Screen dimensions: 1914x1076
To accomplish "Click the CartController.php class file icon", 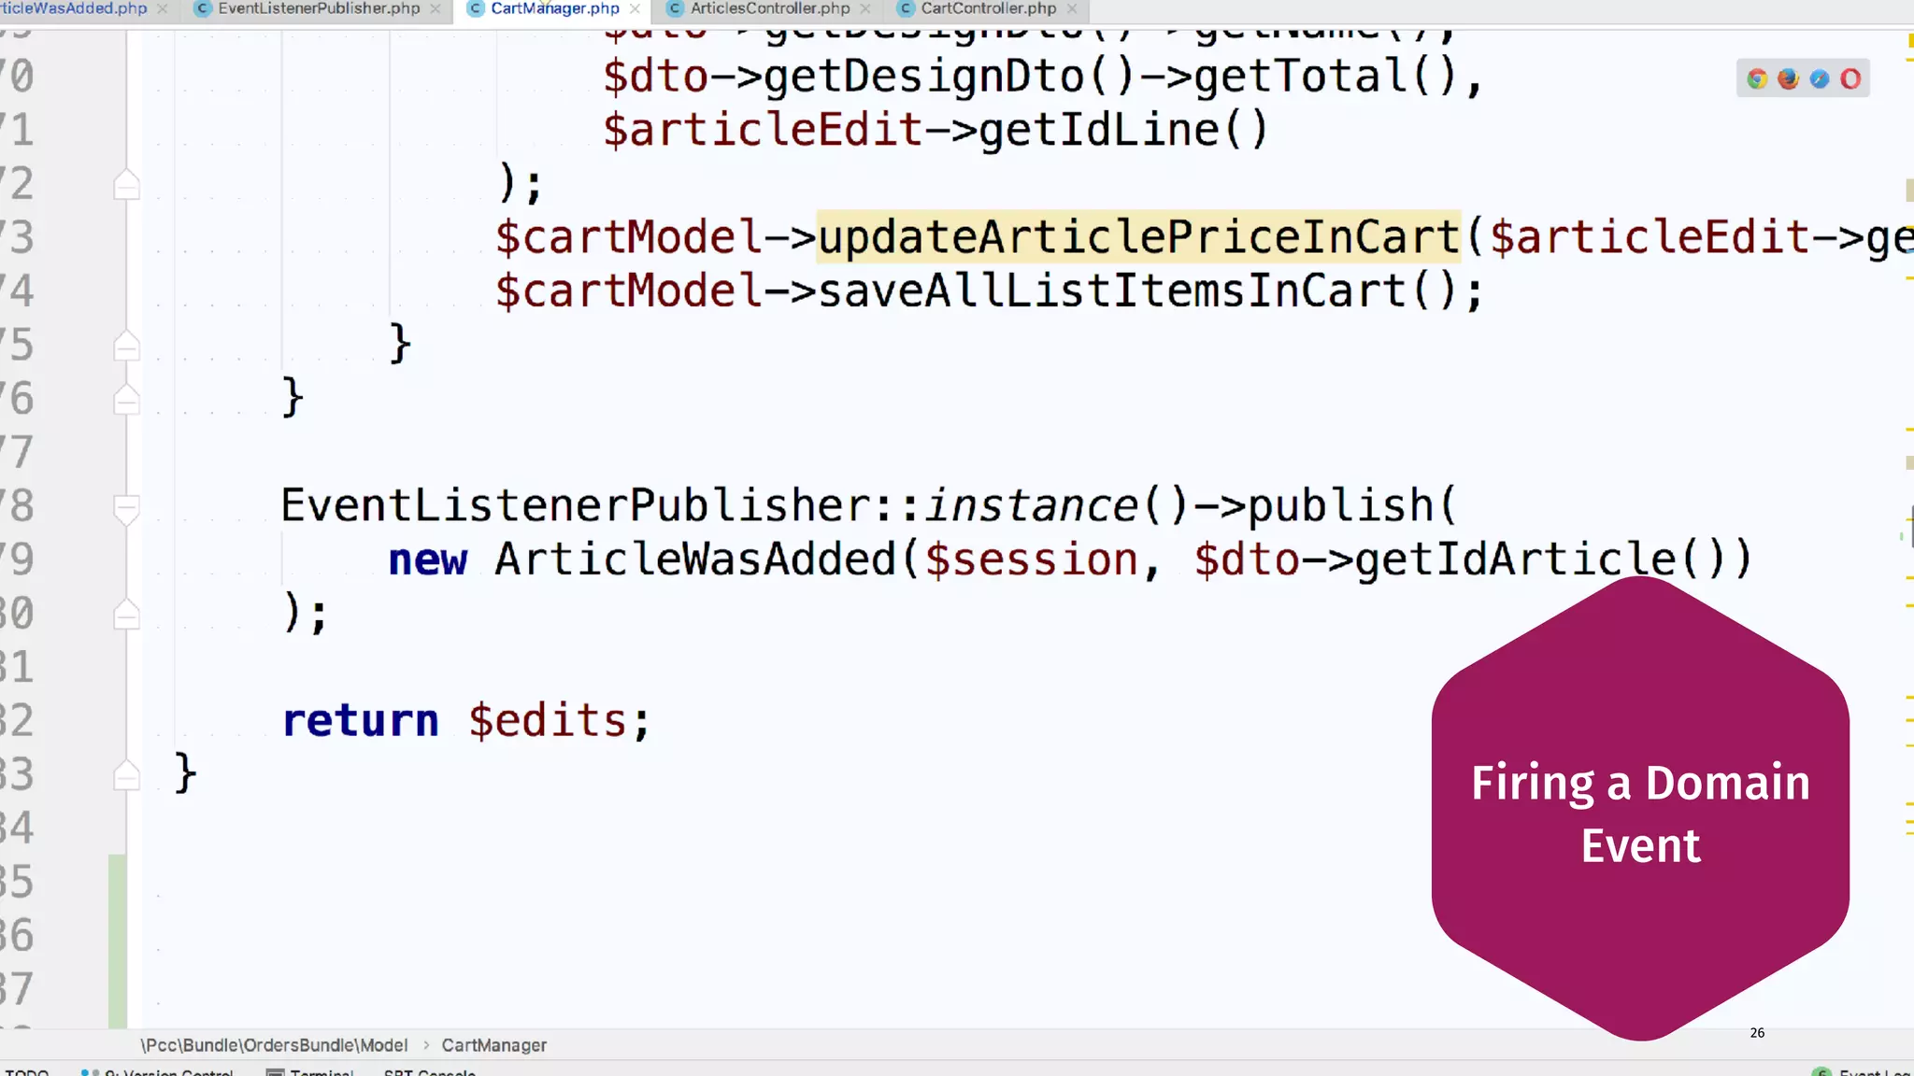I will (905, 8).
